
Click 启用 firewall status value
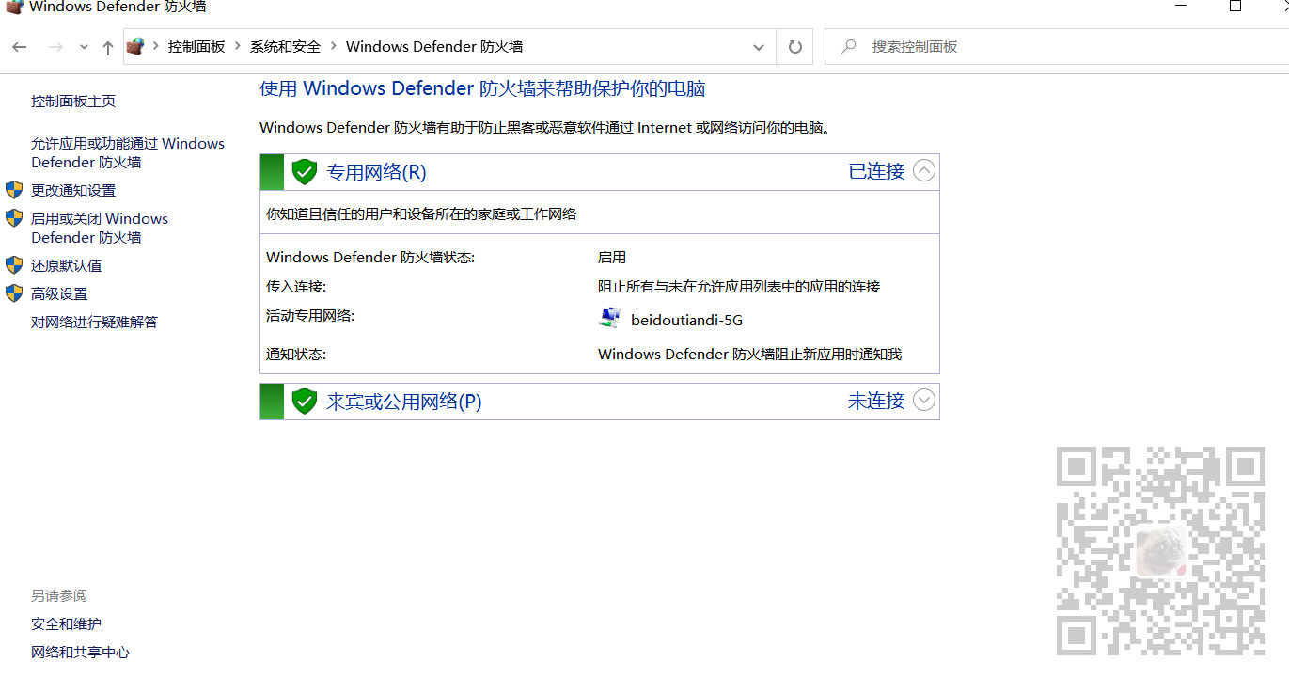coord(612,257)
